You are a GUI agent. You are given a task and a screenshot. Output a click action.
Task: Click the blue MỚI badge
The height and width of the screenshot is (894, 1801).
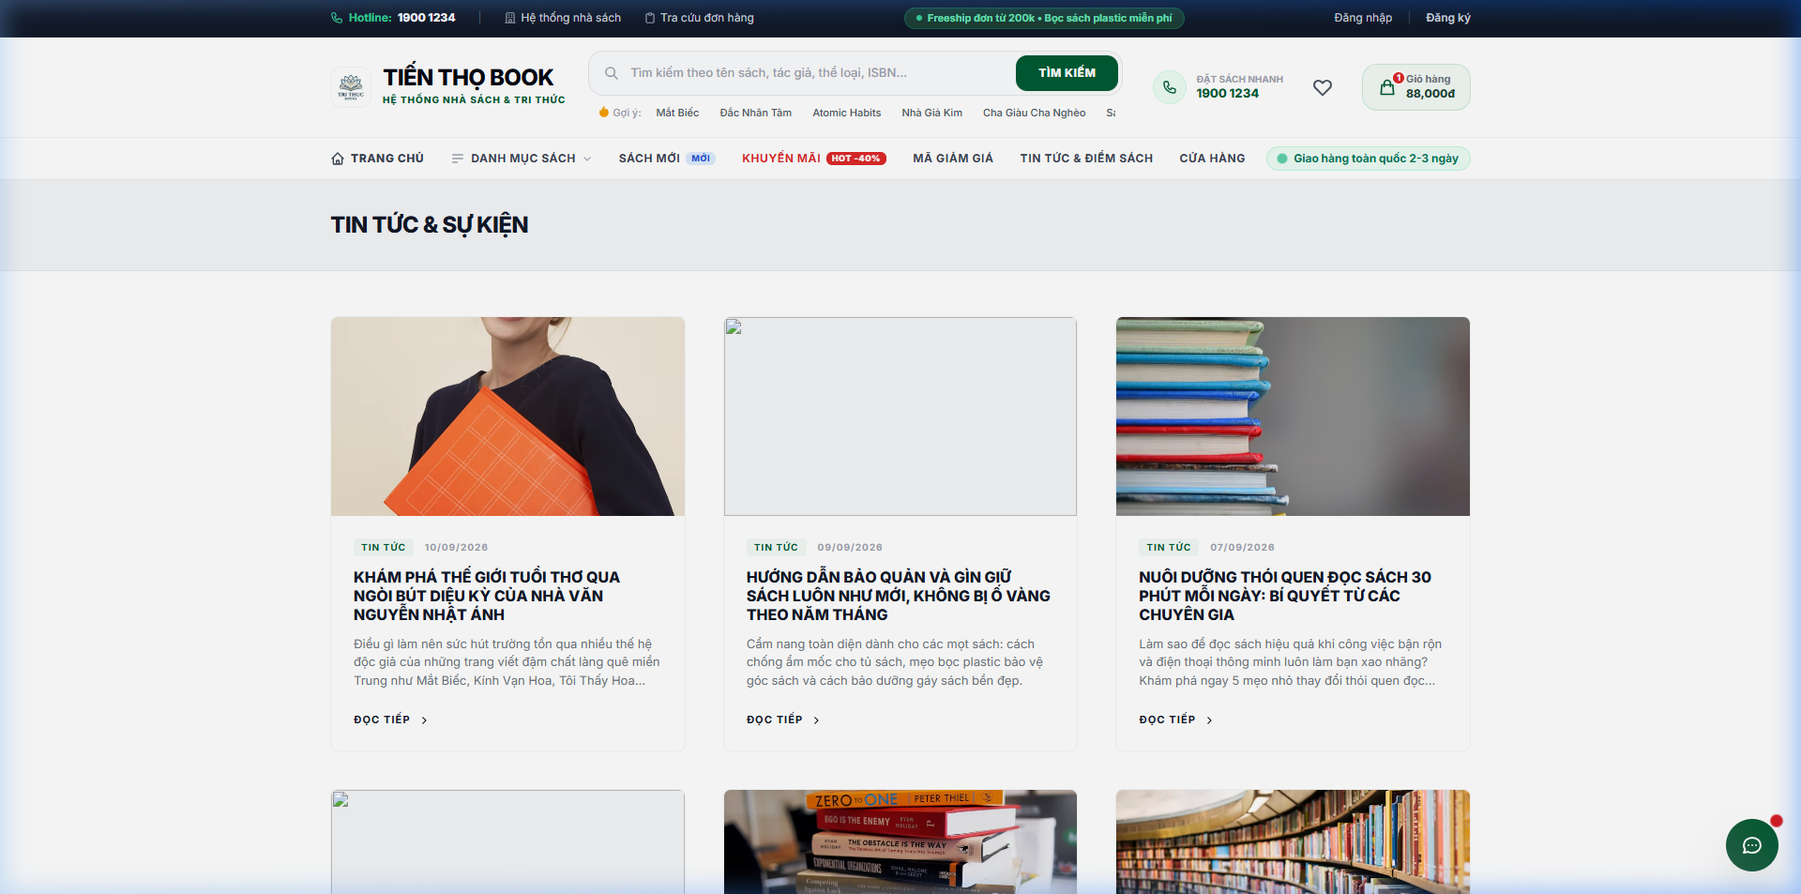701,159
